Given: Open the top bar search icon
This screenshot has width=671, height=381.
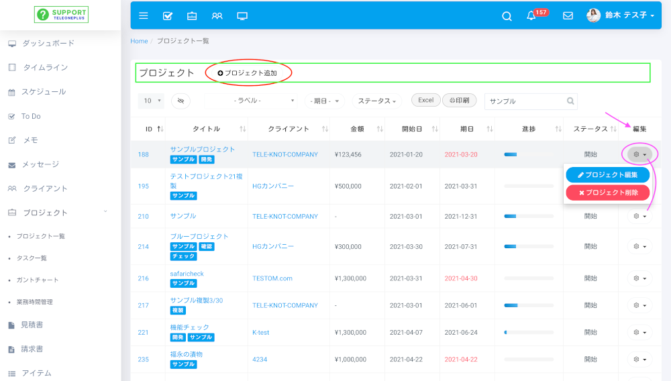Looking at the screenshot, I should 507,16.
